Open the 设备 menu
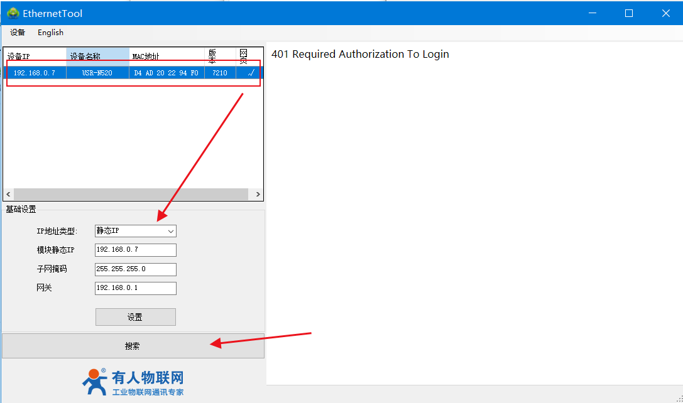The width and height of the screenshot is (683, 403). (18, 33)
